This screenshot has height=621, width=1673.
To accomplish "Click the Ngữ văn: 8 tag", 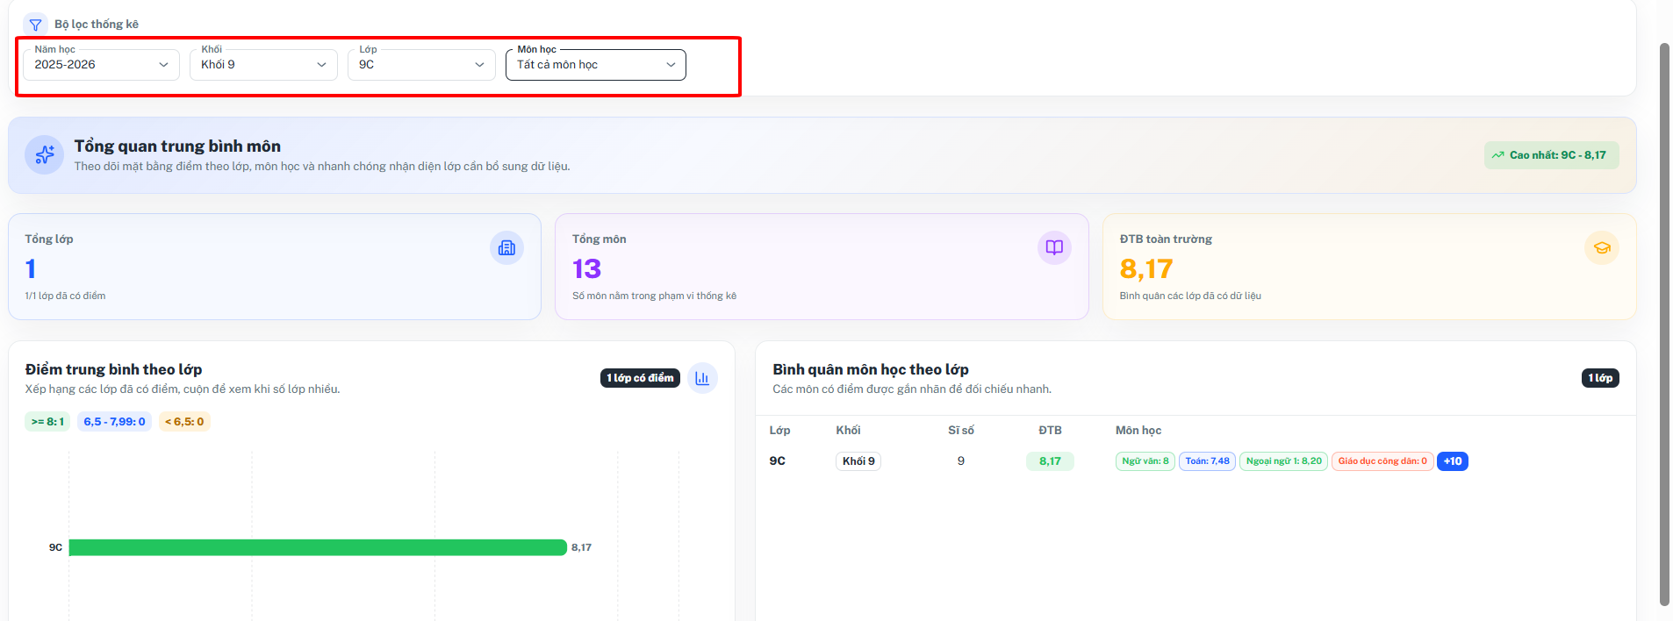I will pos(1145,461).
